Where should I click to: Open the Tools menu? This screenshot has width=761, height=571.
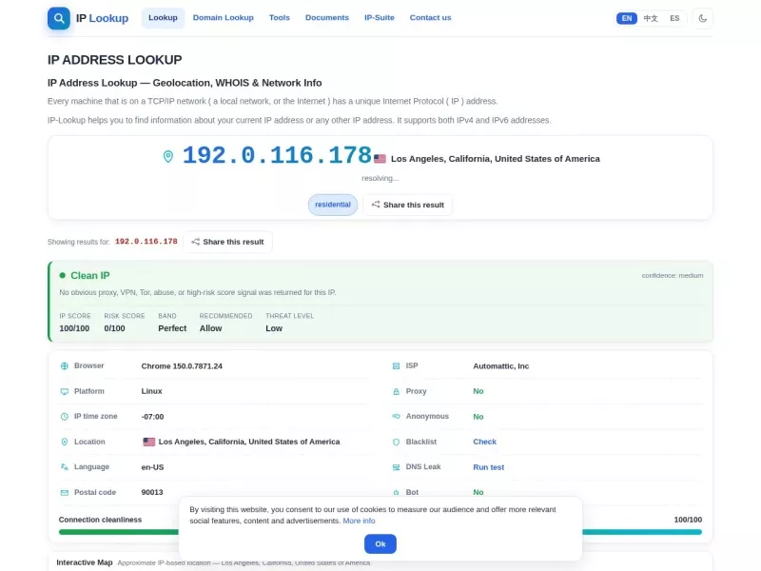(x=280, y=18)
